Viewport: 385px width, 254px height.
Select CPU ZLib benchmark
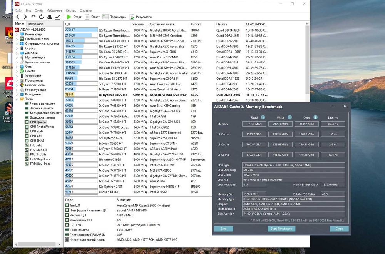coord(36,131)
